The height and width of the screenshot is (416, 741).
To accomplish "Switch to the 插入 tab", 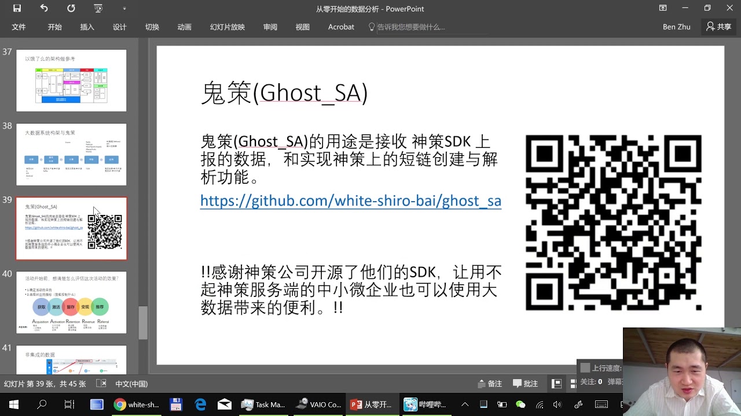I will click(87, 27).
